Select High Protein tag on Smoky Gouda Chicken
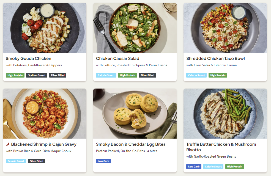Image resolution: width=271 pixels, height=176 pixels. (x=15, y=75)
